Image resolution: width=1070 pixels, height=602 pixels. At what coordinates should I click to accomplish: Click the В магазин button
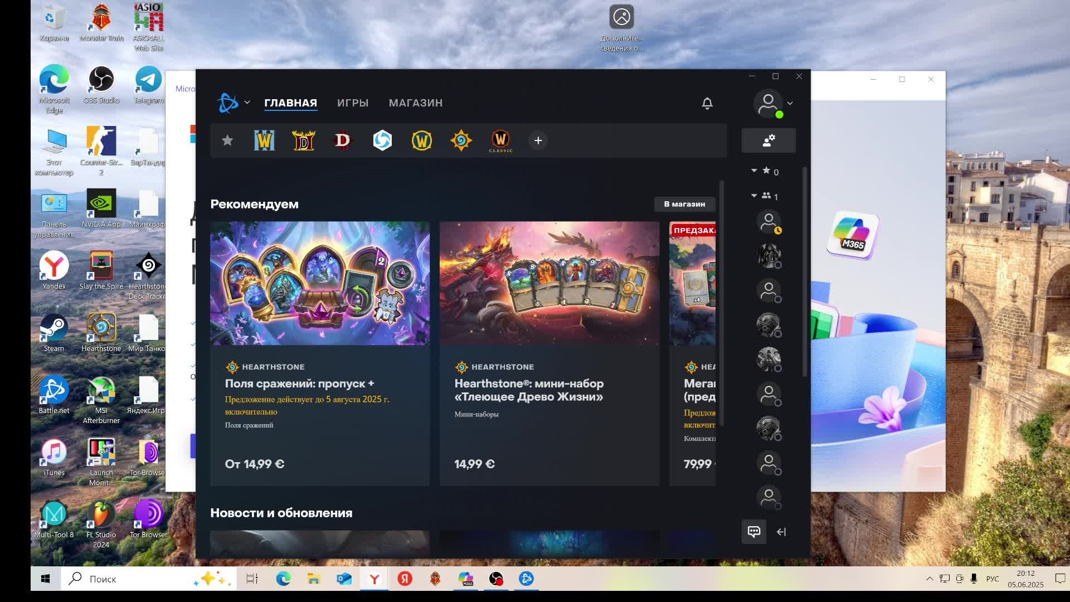tap(684, 204)
